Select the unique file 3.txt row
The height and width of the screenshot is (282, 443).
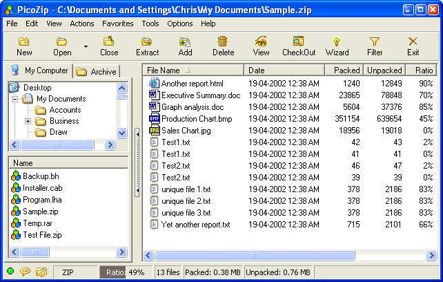point(290,213)
